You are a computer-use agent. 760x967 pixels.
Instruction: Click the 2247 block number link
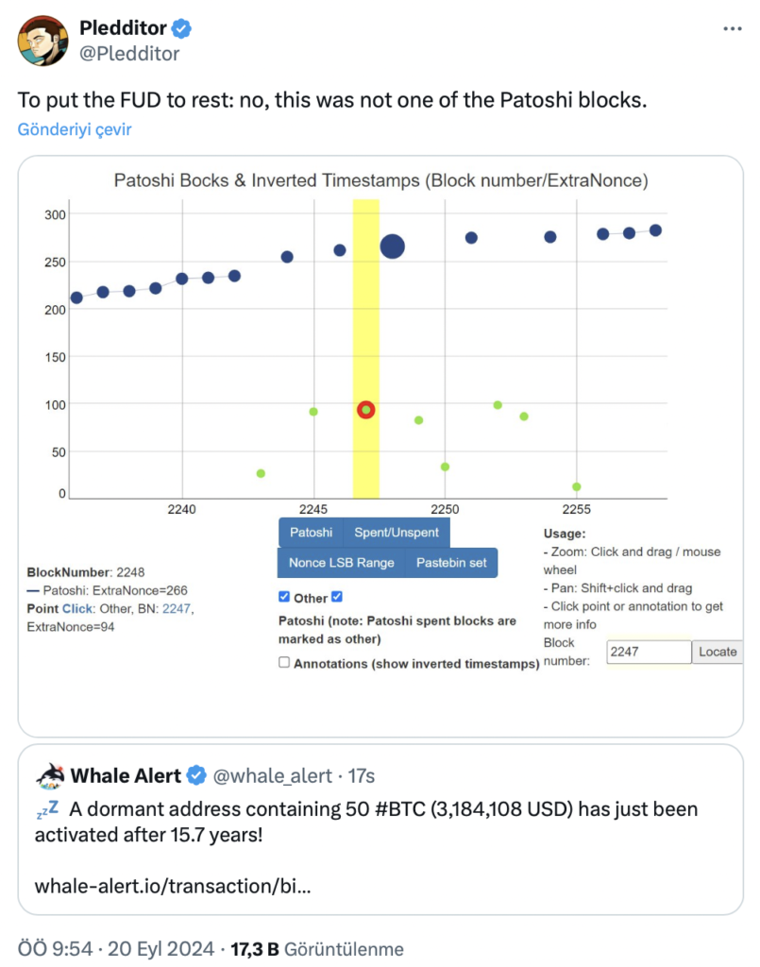(176, 609)
